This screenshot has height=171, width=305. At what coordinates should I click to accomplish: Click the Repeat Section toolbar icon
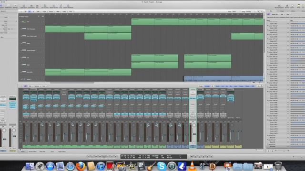click(x=54, y=6)
